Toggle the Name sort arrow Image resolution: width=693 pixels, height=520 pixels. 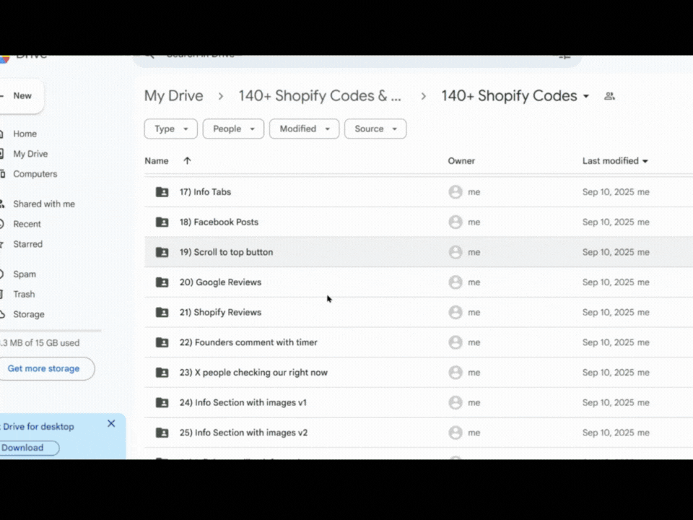coord(188,161)
